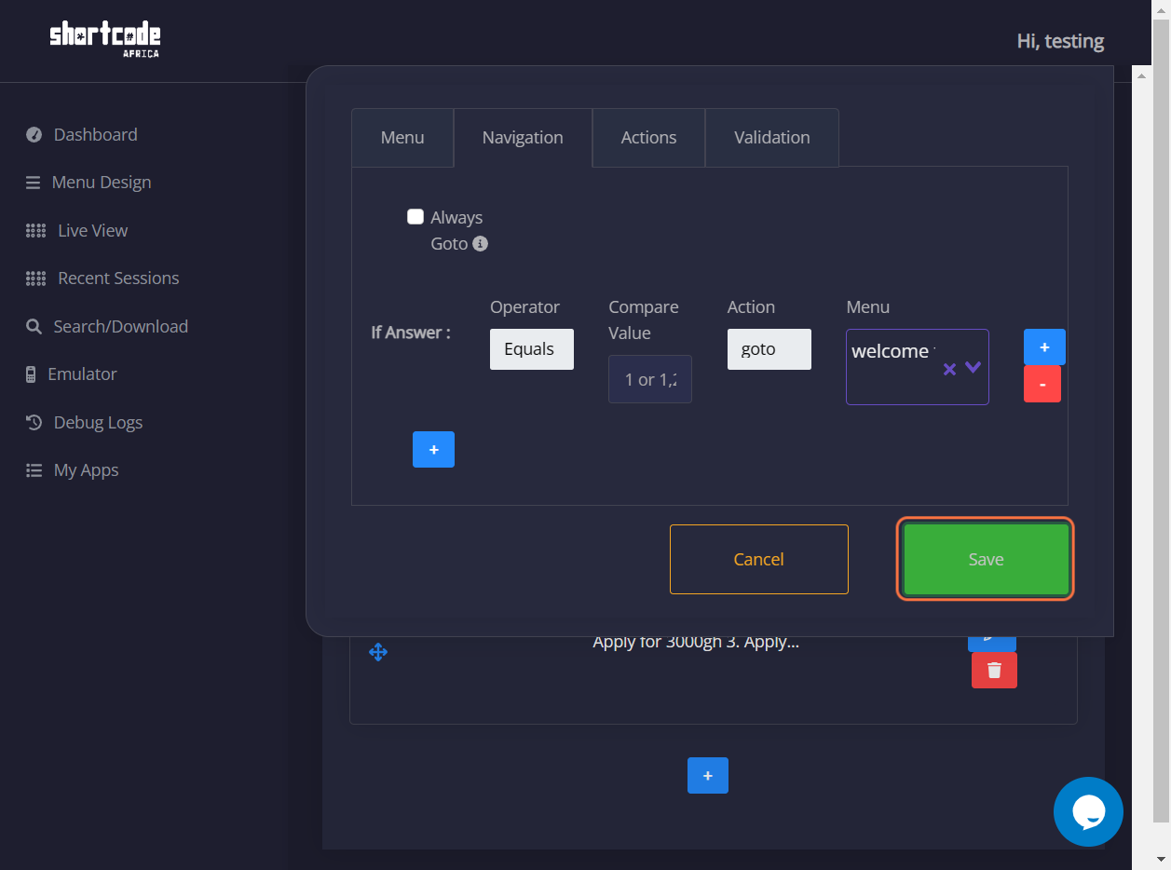Click the scrollbar up arrow
The width and height of the screenshot is (1171, 870).
click(x=1161, y=9)
